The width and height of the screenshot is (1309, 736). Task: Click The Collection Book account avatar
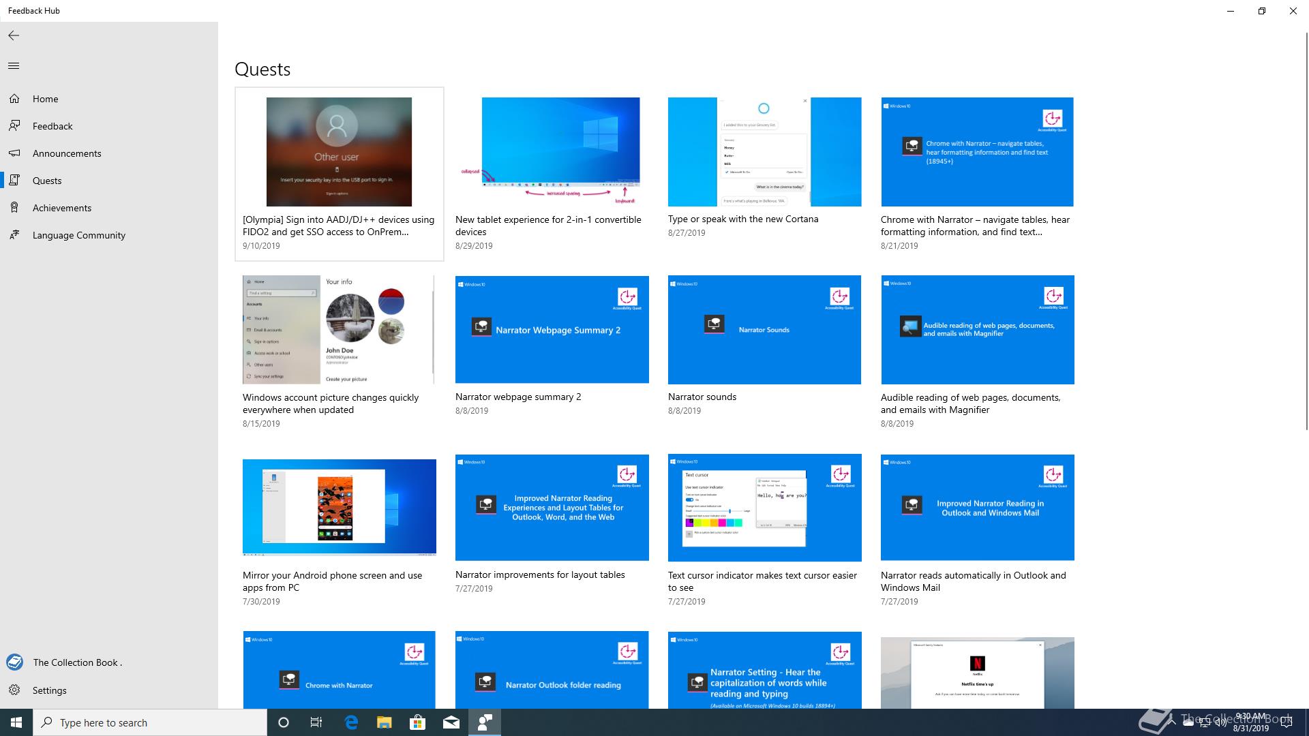[x=14, y=662]
